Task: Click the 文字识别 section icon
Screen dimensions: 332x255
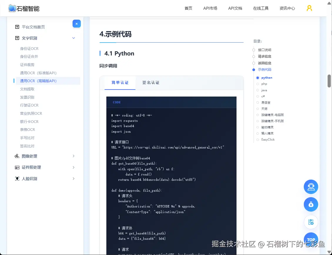Action: click(x=17, y=38)
